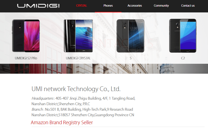Click Amazon Brand Registry Seller heading
Screen dimensions: 208x130
62,123
